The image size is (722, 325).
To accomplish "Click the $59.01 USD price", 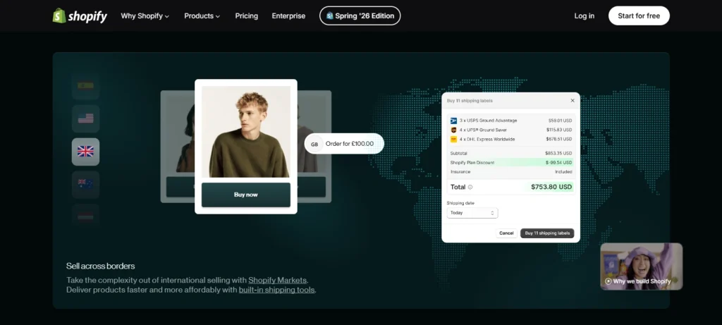I will click(x=560, y=121).
